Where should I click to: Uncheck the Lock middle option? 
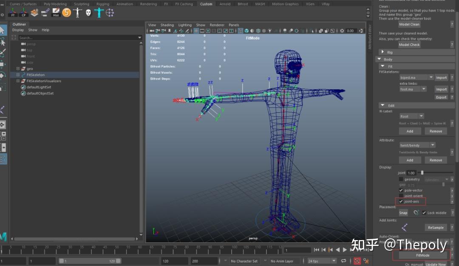pyautogui.click(x=424, y=213)
